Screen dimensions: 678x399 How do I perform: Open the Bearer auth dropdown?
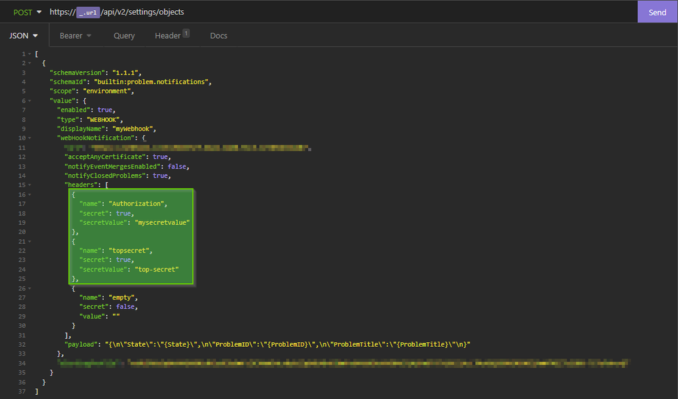[x=75, y=35]
